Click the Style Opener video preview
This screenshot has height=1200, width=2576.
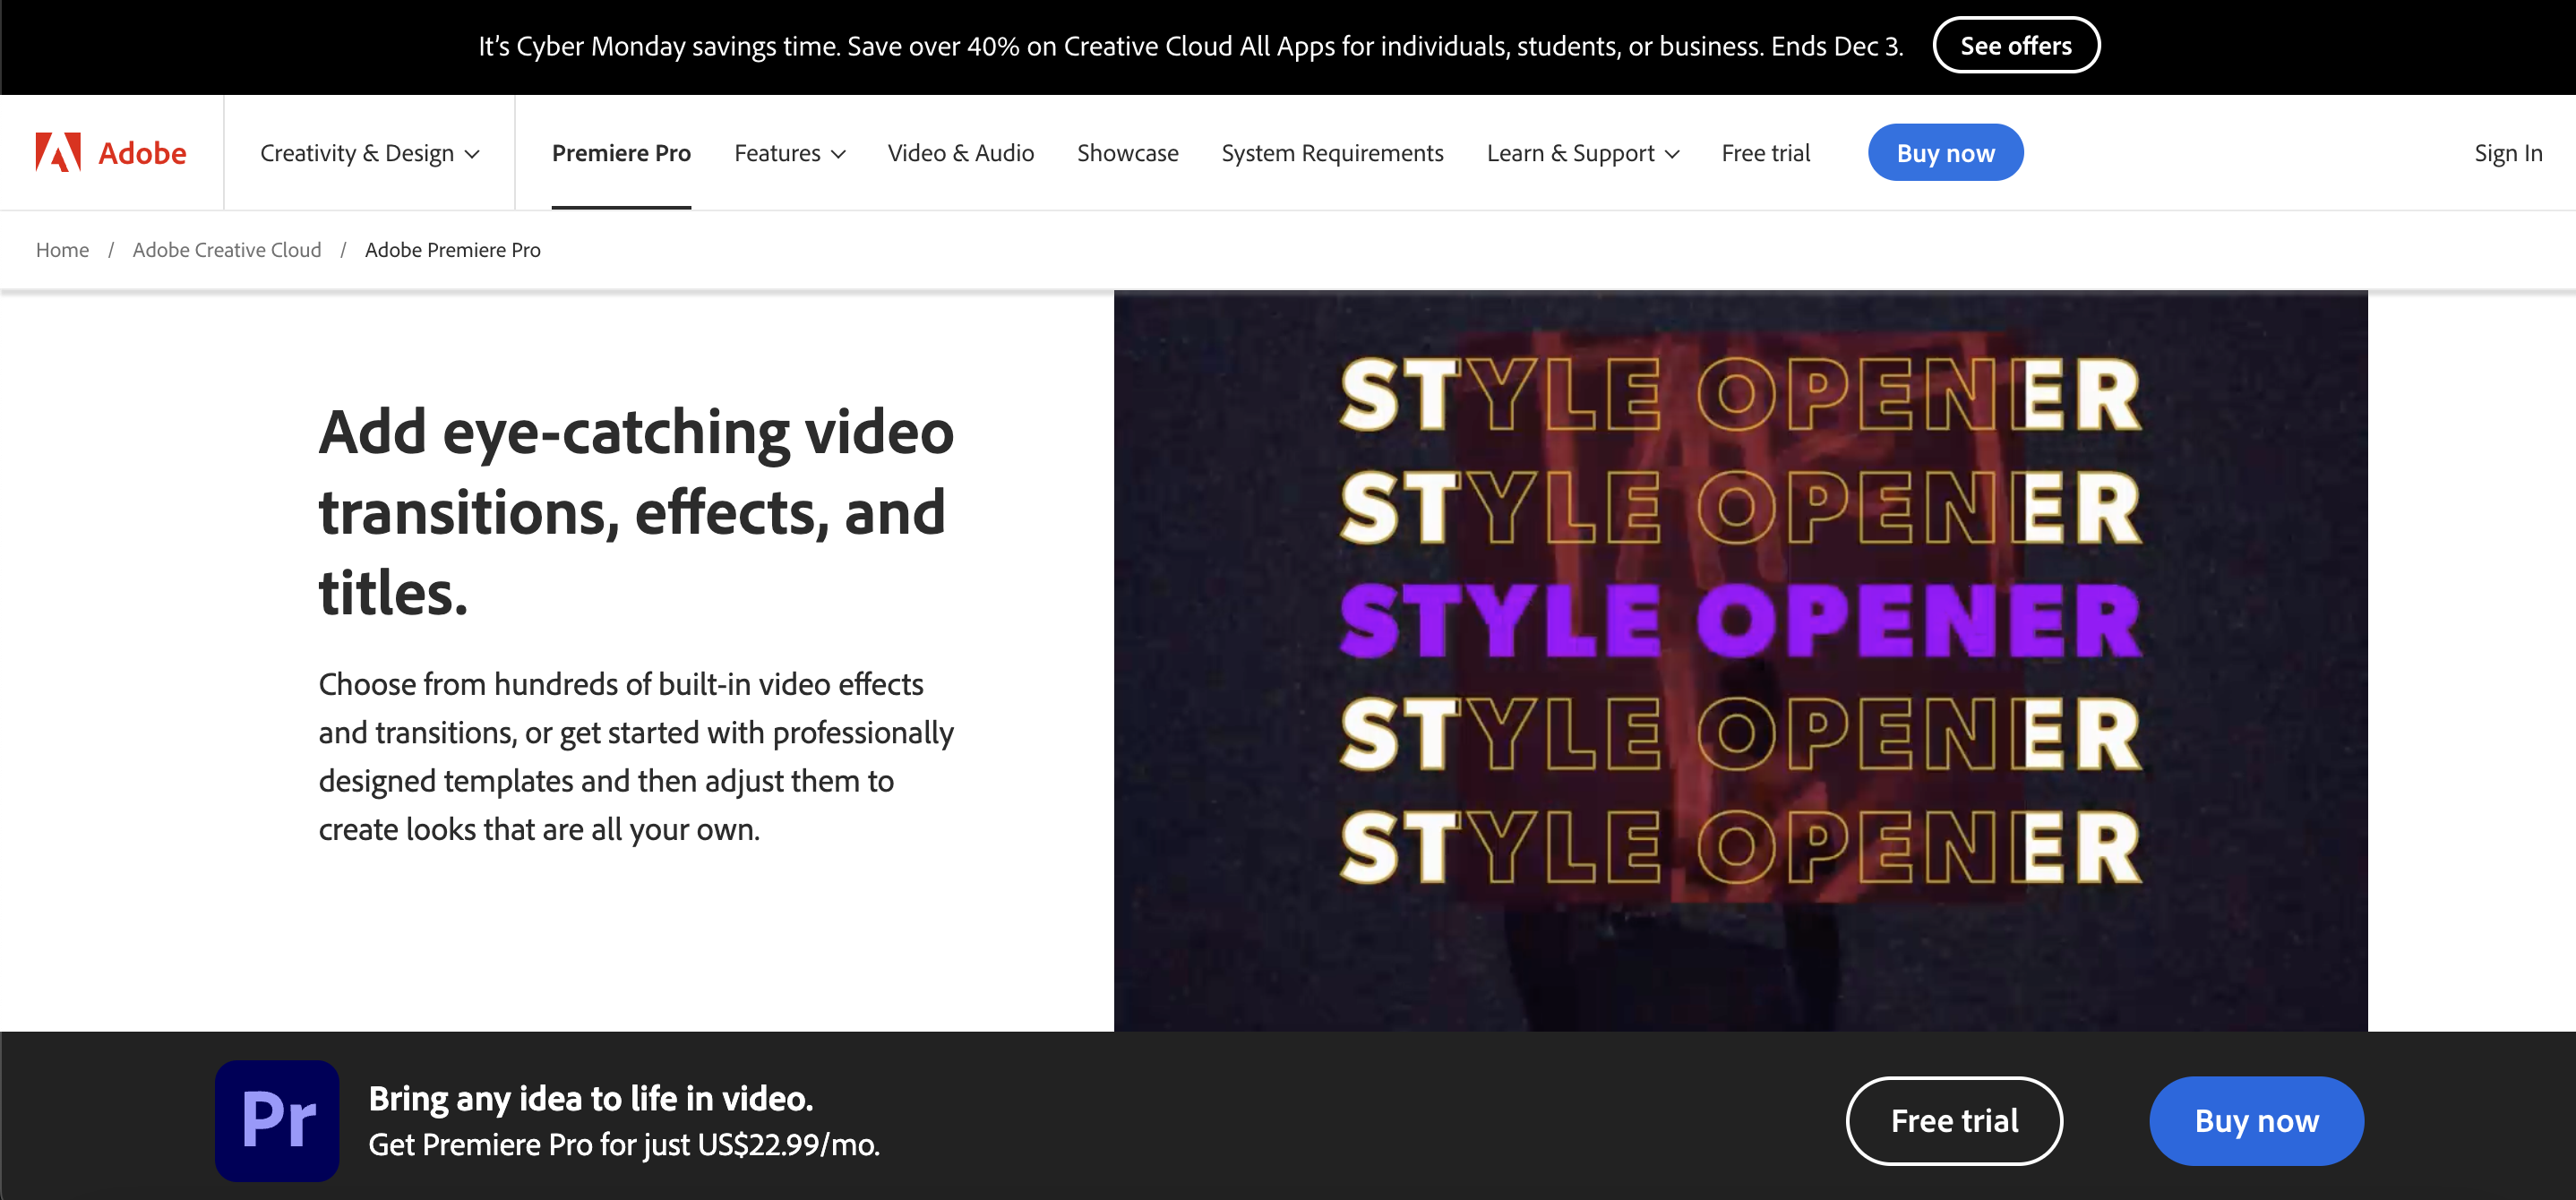1740,660
